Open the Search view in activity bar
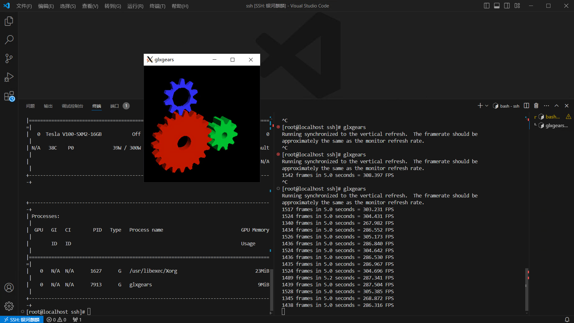The width and height of the screenshot is (574, 323). coord(9,40)
